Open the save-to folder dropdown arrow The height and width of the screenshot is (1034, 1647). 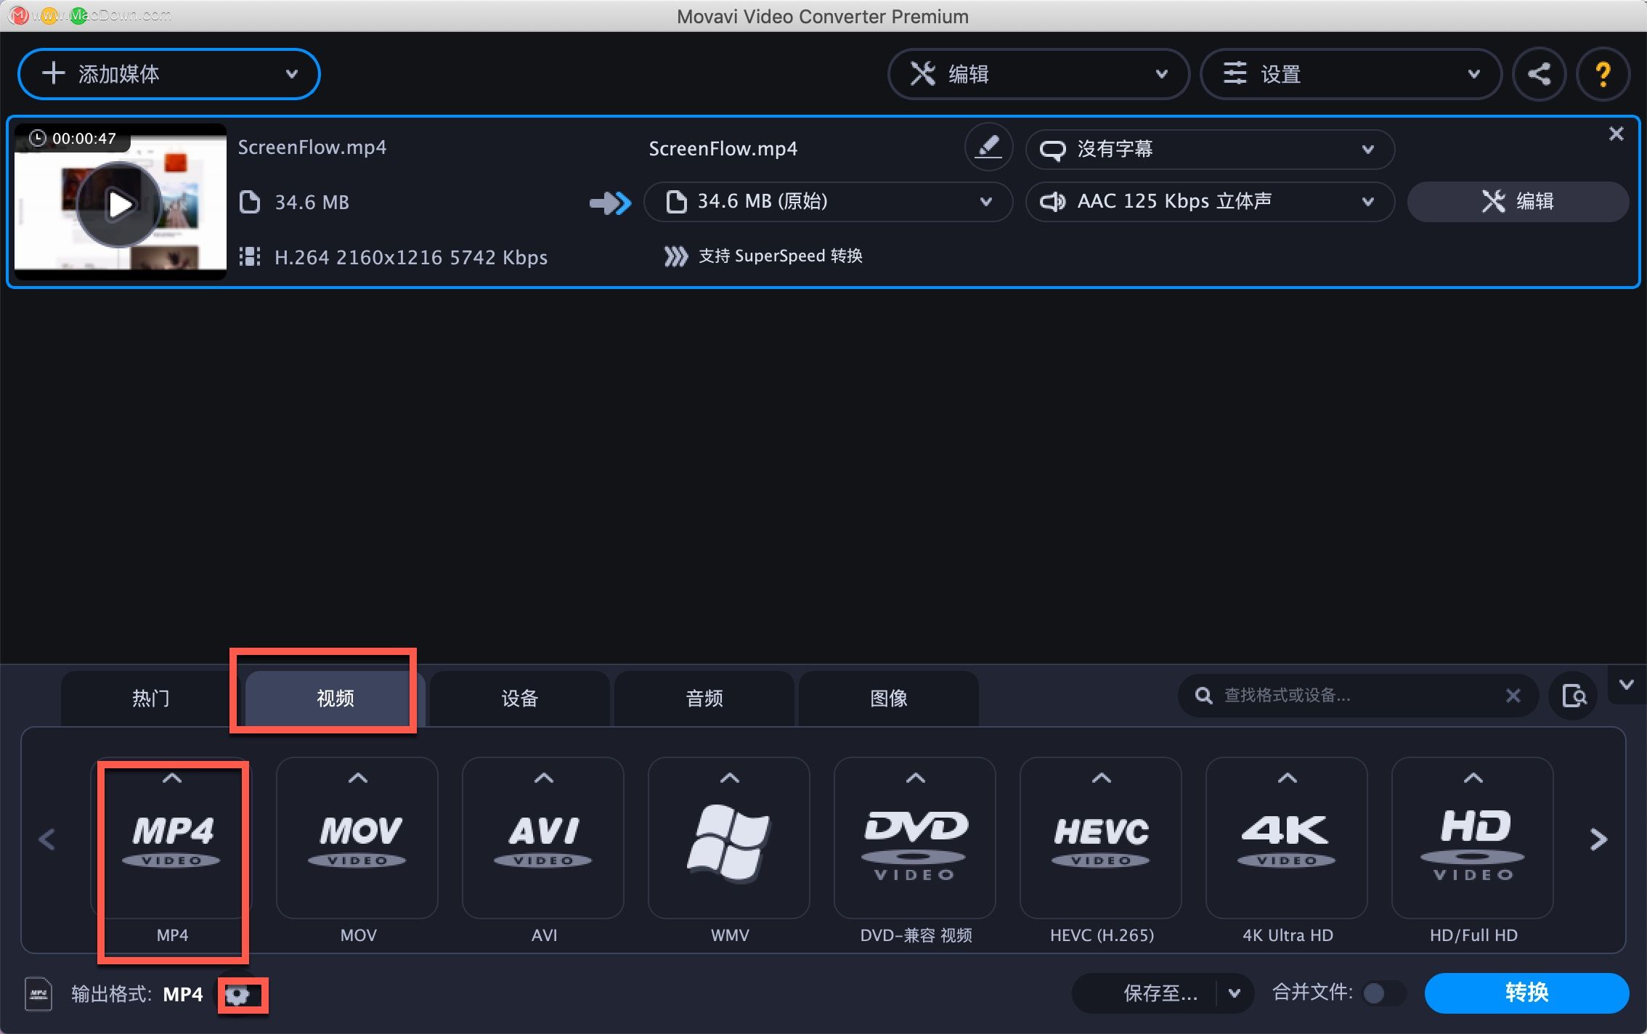[1235, 993]
